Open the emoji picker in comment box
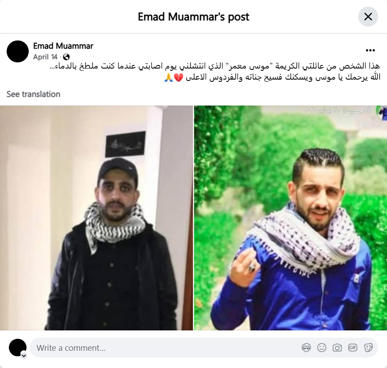Screen dimensions: 387x368 click(322, 348)
